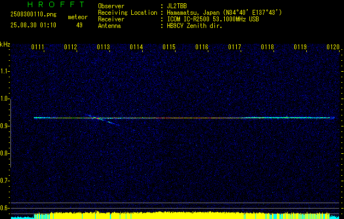The height and width of the screenshot is (219, 344).
Task: Click the 1.1 kHz frequency label
Action: pos(4,71)
